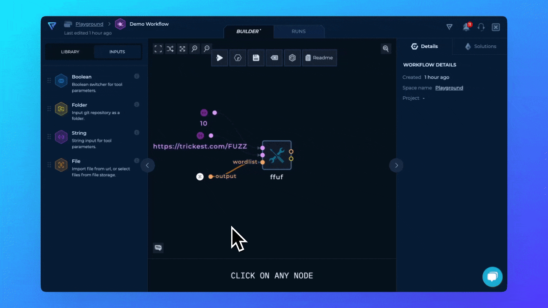Click the fit-to-screen frame icon
The width and height of the screenshot is (548, 308).
coord(158,49)
